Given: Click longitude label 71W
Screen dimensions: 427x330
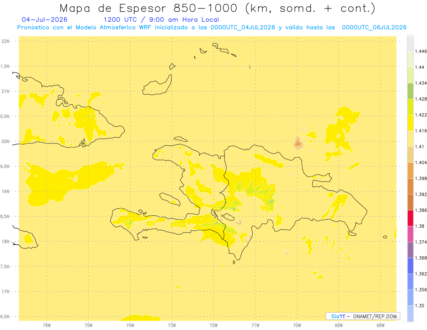Looking at the screenshot, I should [x=255, y=325].
